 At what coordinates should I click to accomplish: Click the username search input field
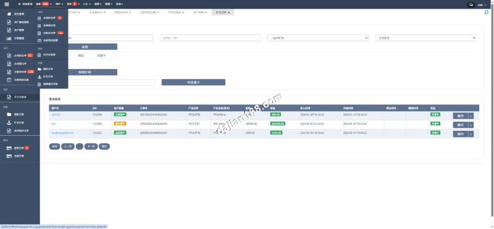click(x=211, y=38)
